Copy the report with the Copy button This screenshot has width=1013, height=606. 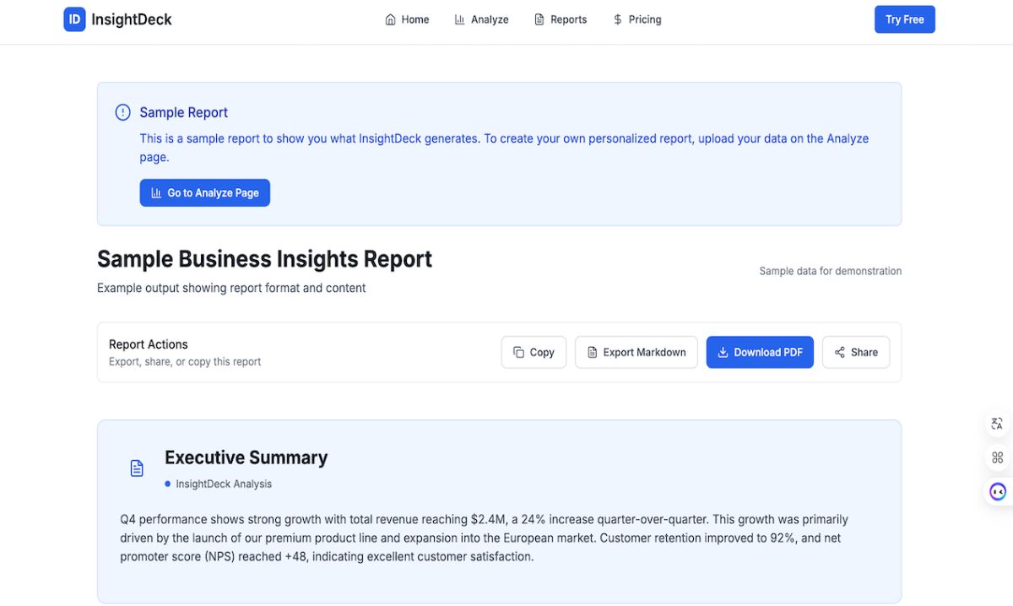pos(534,352)
